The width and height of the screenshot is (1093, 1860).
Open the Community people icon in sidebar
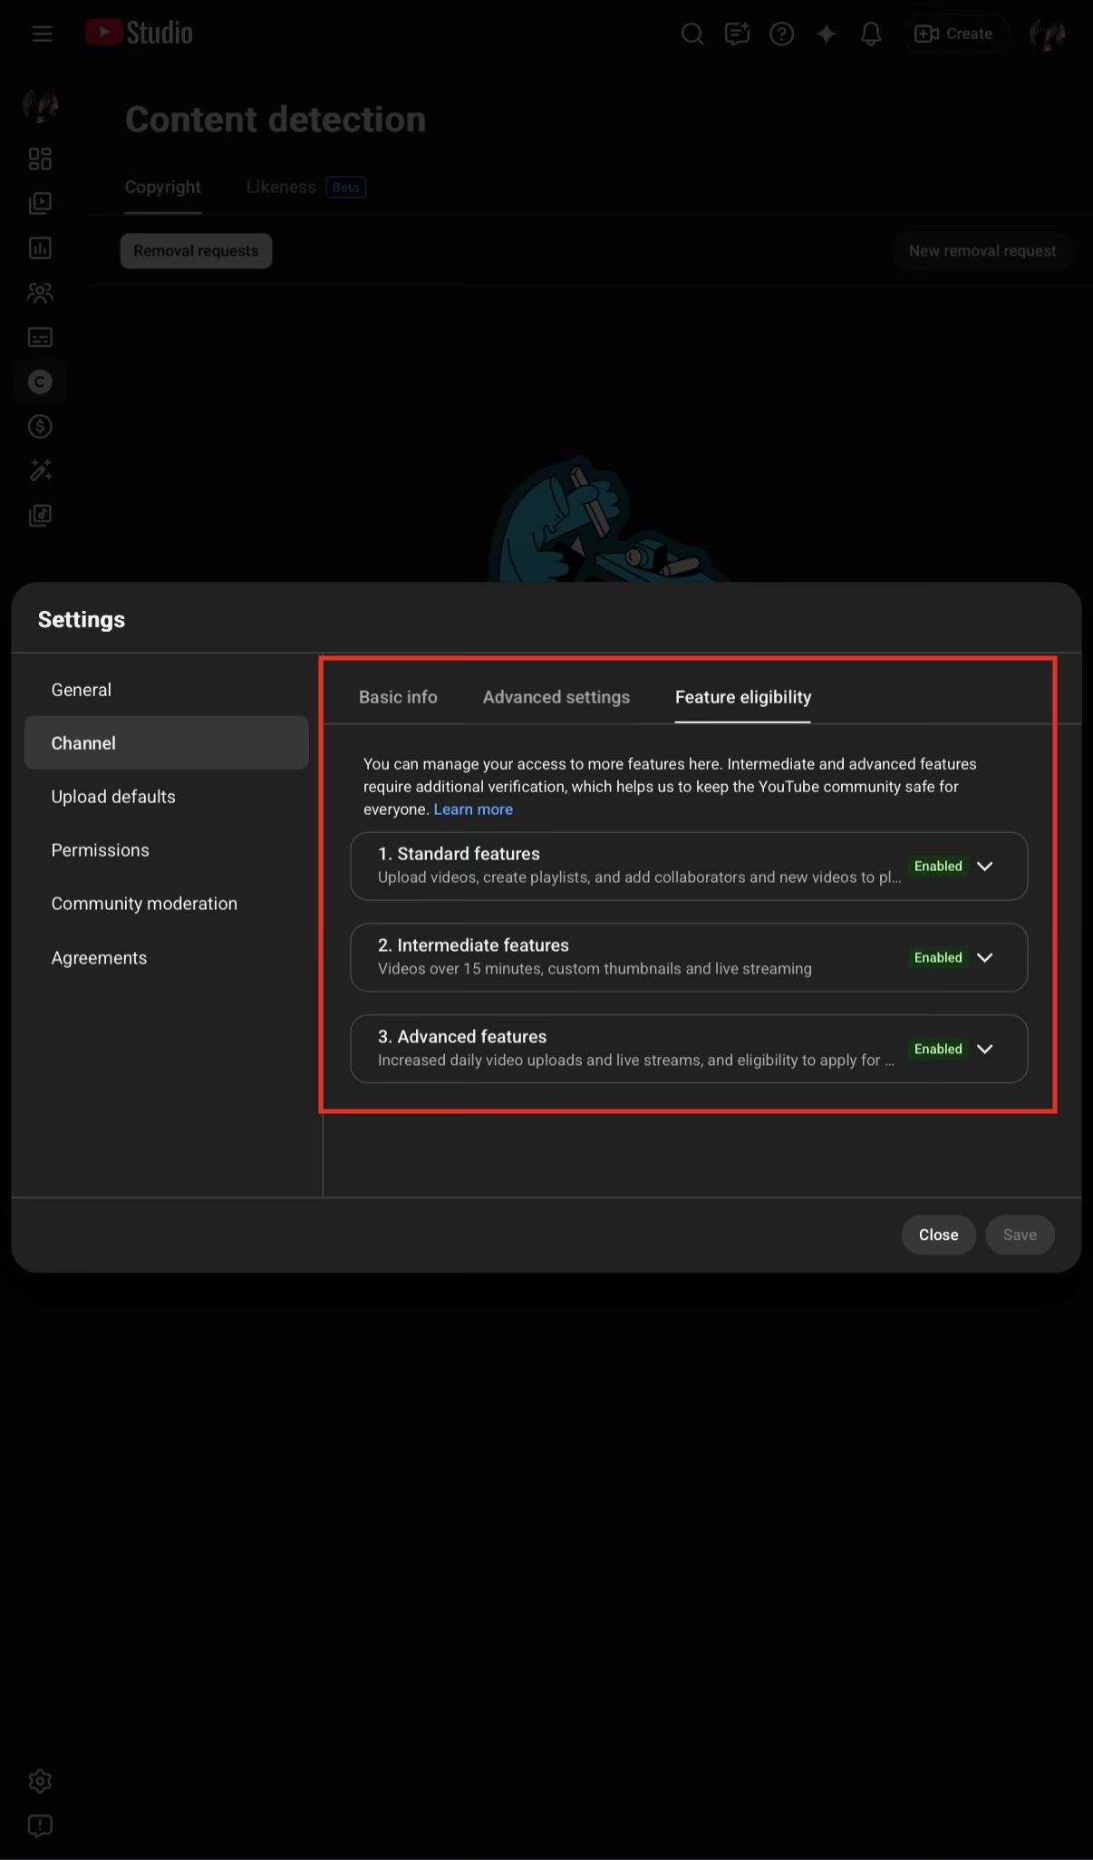(40, 293)
